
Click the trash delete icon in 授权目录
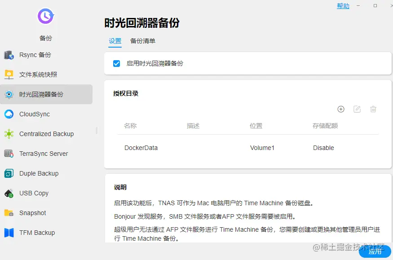373,109
